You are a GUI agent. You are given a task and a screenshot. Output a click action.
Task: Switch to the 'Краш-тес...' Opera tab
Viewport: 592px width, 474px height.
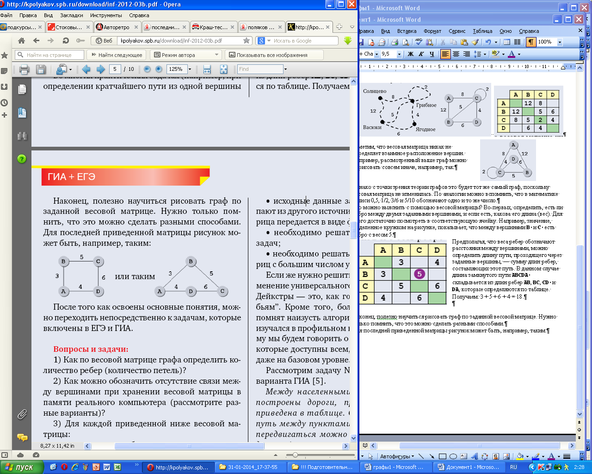tap(213, 27)
